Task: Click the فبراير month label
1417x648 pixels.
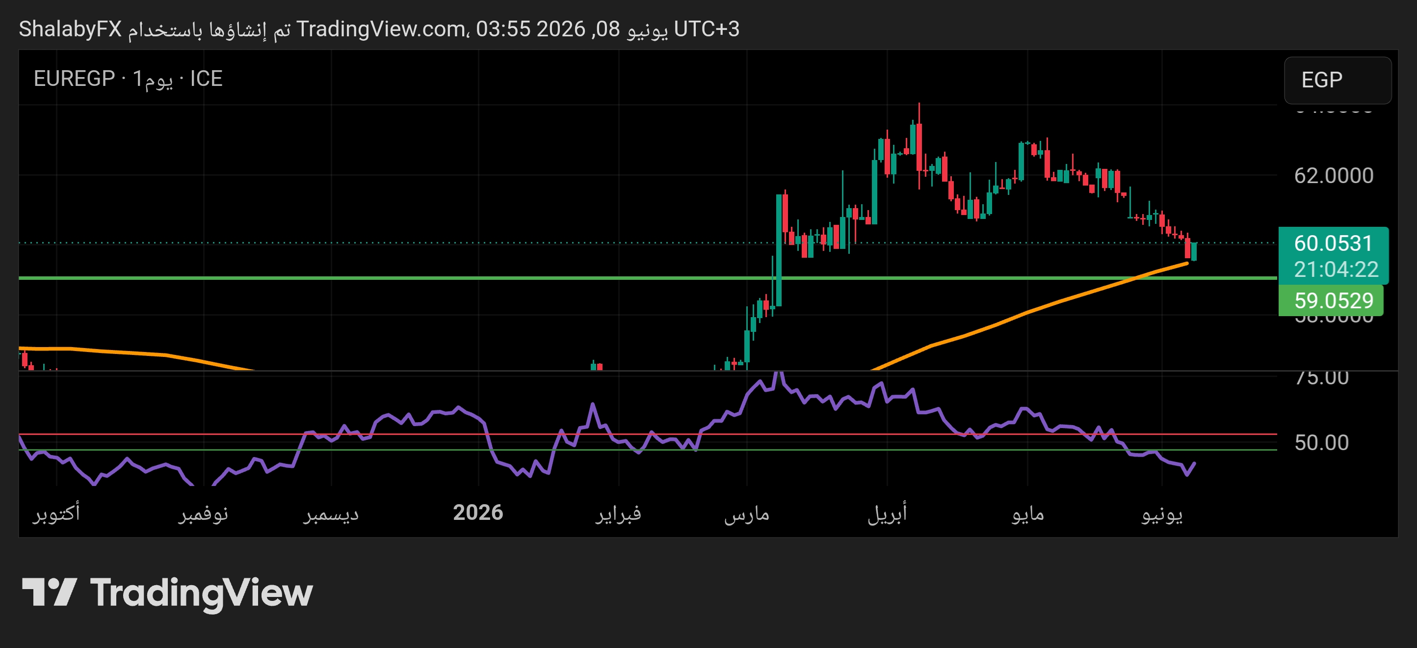Action: coord(618,513)
